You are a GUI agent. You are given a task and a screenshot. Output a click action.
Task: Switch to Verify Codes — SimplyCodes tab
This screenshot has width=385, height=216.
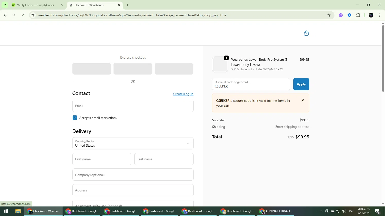(x=35, y=5)
